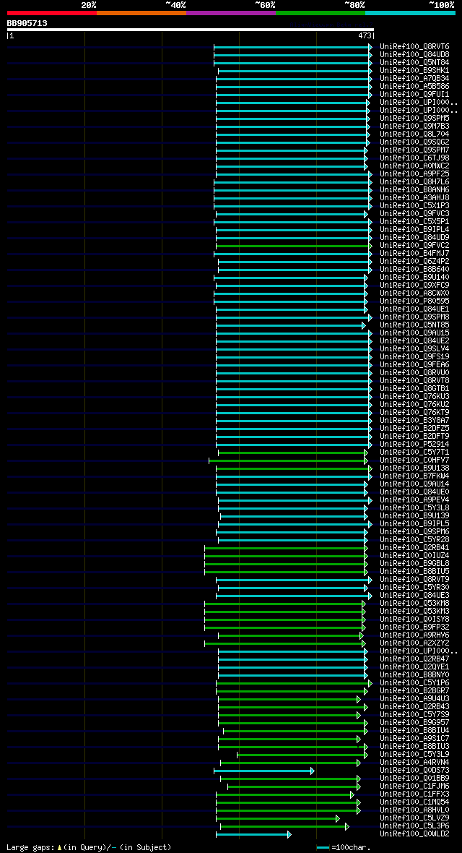Click the UniRef100_B9GBL8 label
462x853 pixels.
tap(414, 564)
